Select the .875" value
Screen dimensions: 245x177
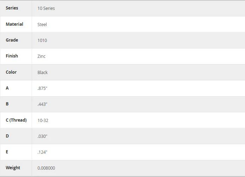(42, 88)
